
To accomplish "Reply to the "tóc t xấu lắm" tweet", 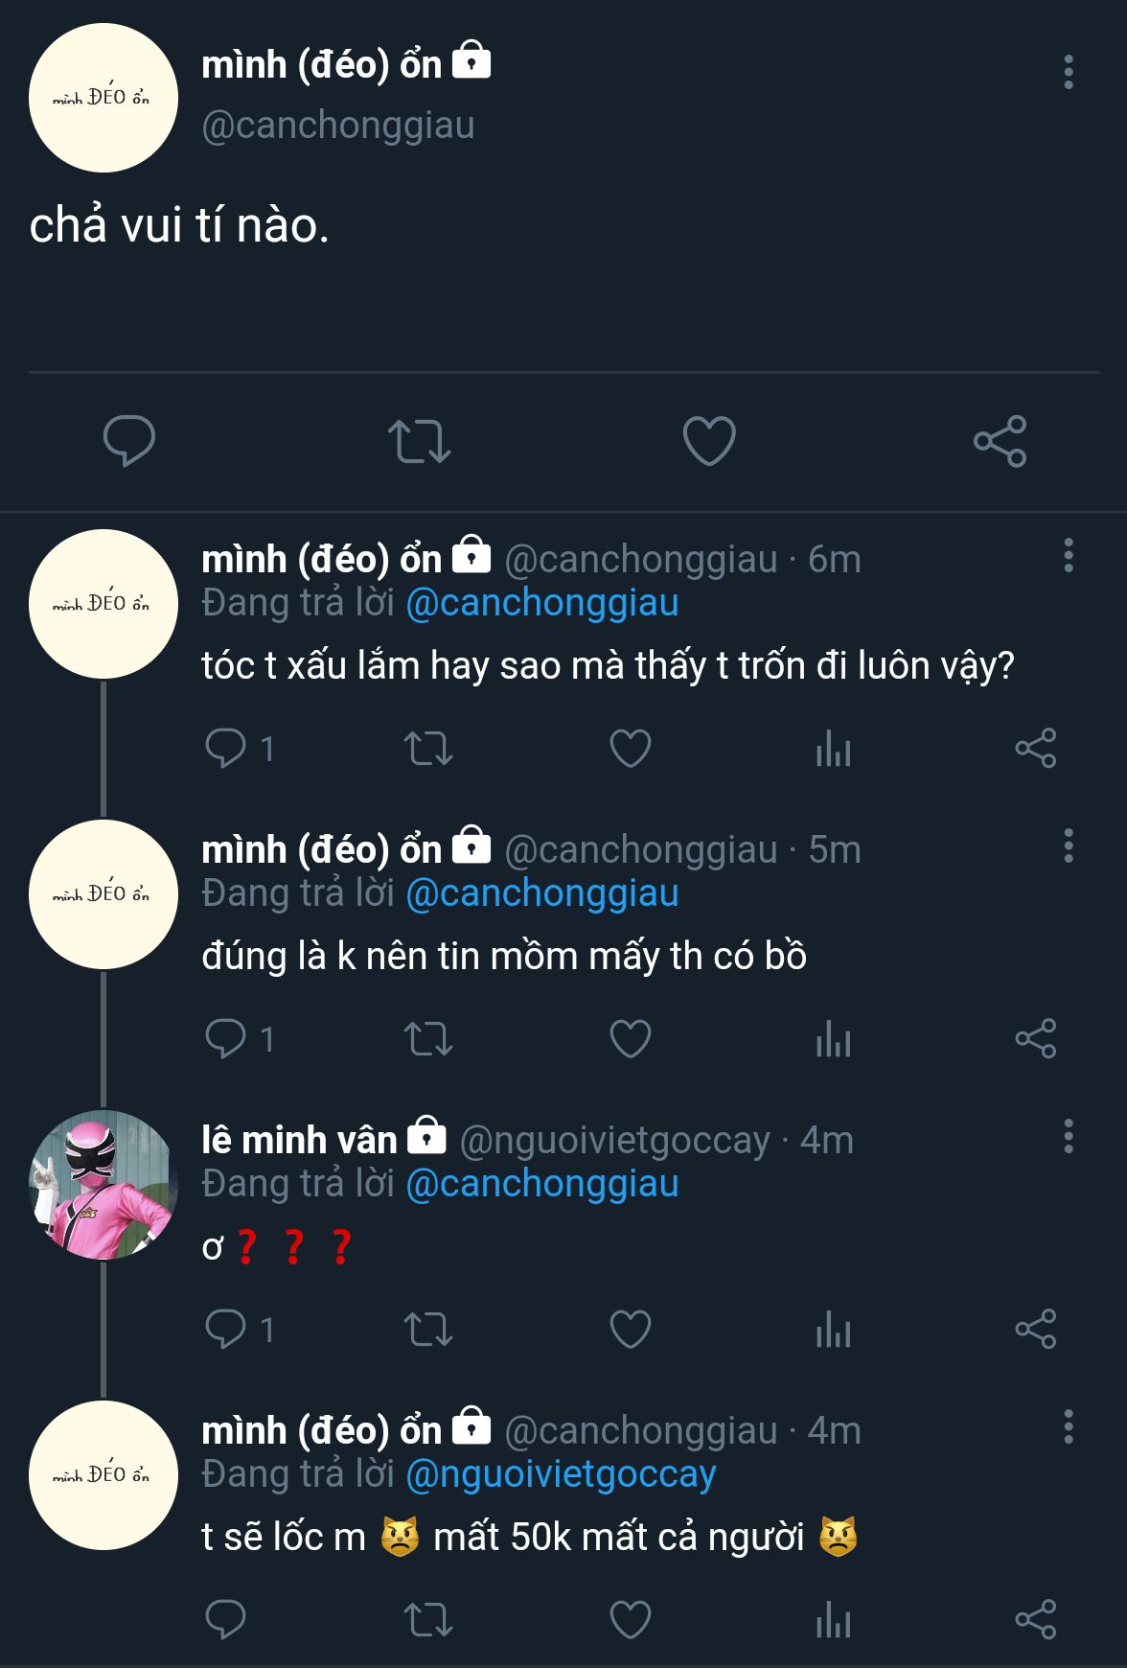I will pyautogui.click(x=226, y=748).
